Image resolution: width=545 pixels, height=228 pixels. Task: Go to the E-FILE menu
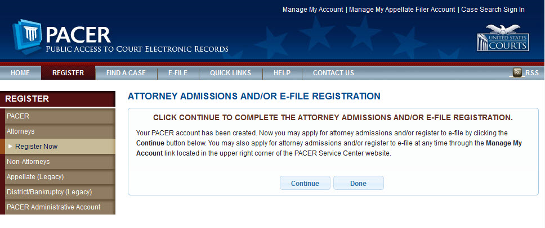[178, 73]
